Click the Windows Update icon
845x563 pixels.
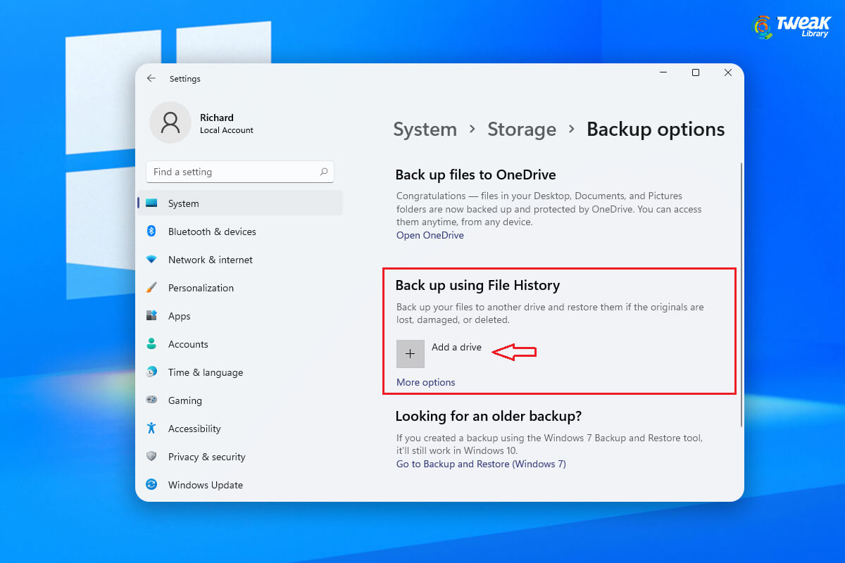[151, 485]
